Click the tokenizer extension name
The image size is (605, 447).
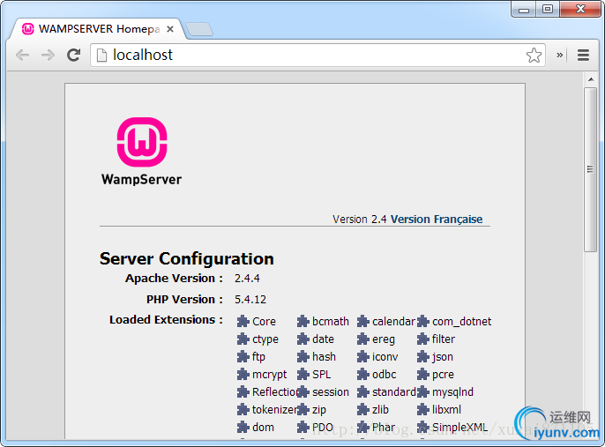[274, 410]
